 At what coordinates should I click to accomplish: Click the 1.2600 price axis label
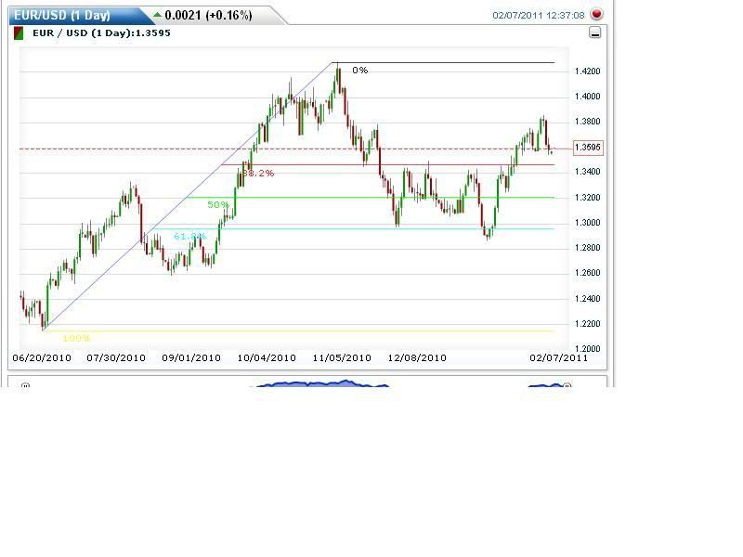coord(588,273)
